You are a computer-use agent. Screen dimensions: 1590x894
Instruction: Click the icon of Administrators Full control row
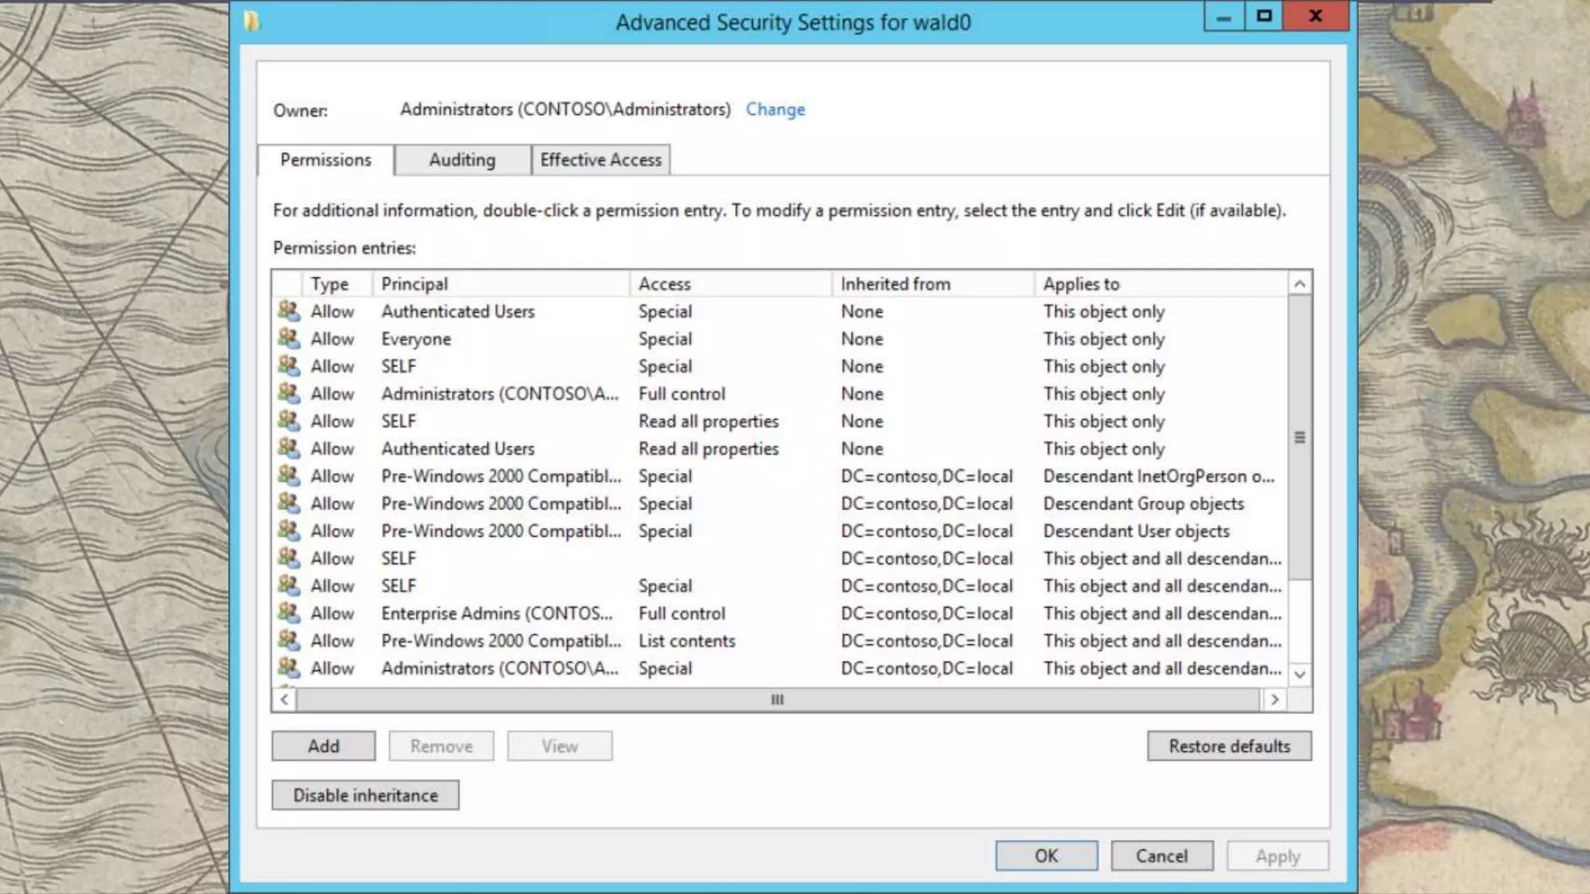pyautogui.click(x=289, y=393)
